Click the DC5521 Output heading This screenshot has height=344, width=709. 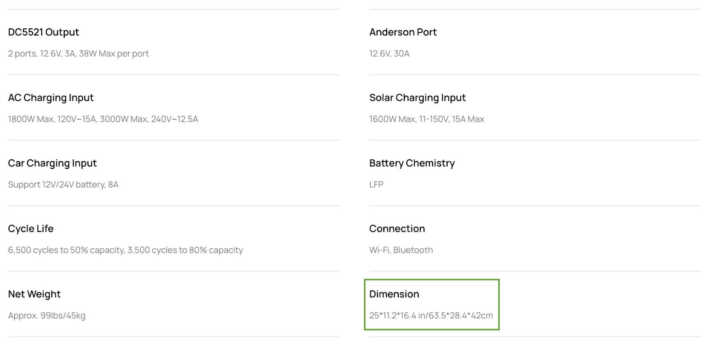[43, 32]
